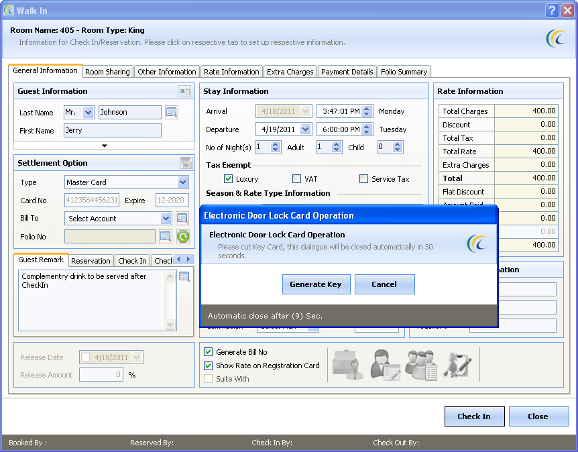This screenshot has width=578, height=452.
Task: Open folio lookup icon beside Folio No field
Action: pos(166,236)
